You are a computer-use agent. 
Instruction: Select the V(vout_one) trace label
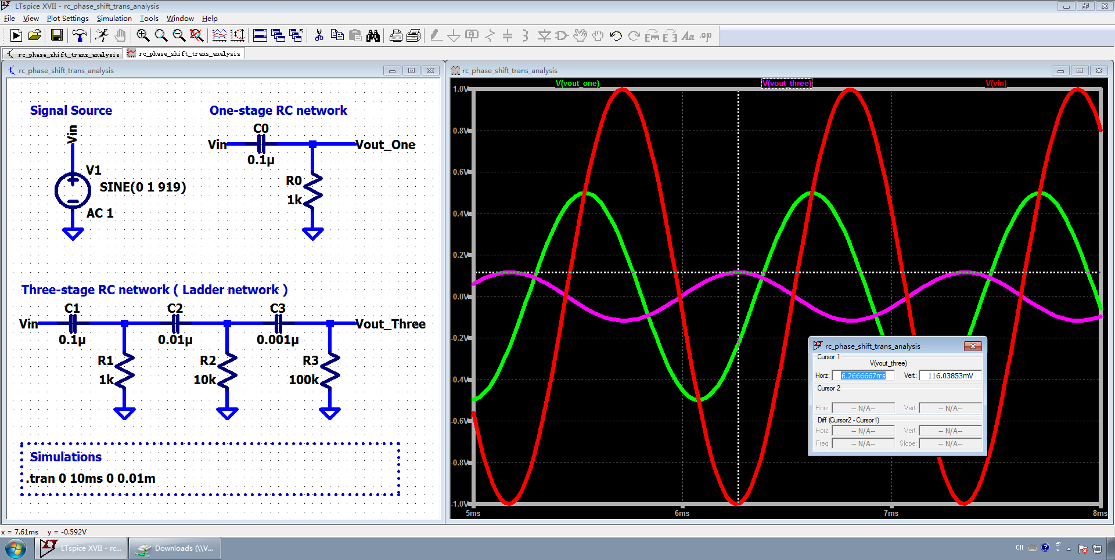pos(577,84)
